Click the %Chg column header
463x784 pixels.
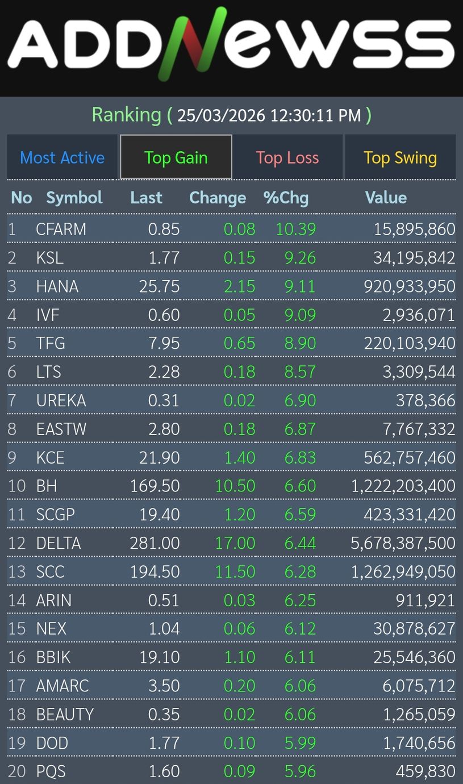[x=286, y=198]
